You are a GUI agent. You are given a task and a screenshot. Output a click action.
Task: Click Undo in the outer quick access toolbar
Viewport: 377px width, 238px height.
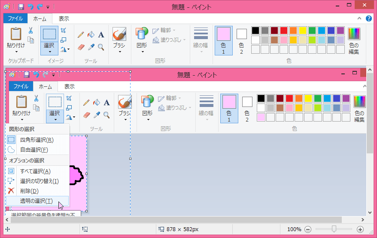pyautogui.click(x=30, y=7)
